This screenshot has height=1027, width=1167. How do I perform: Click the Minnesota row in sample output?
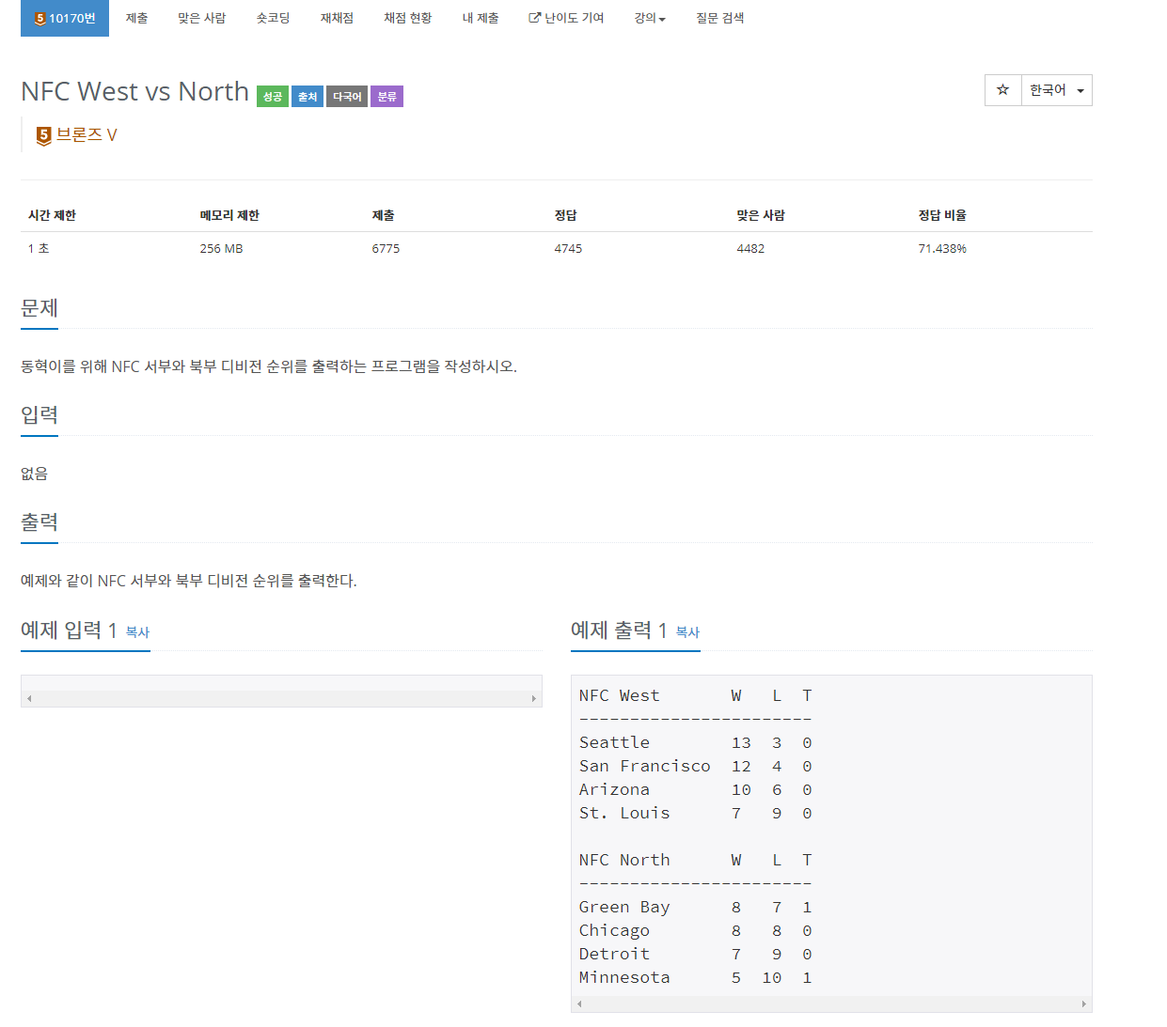click(696, 977)
